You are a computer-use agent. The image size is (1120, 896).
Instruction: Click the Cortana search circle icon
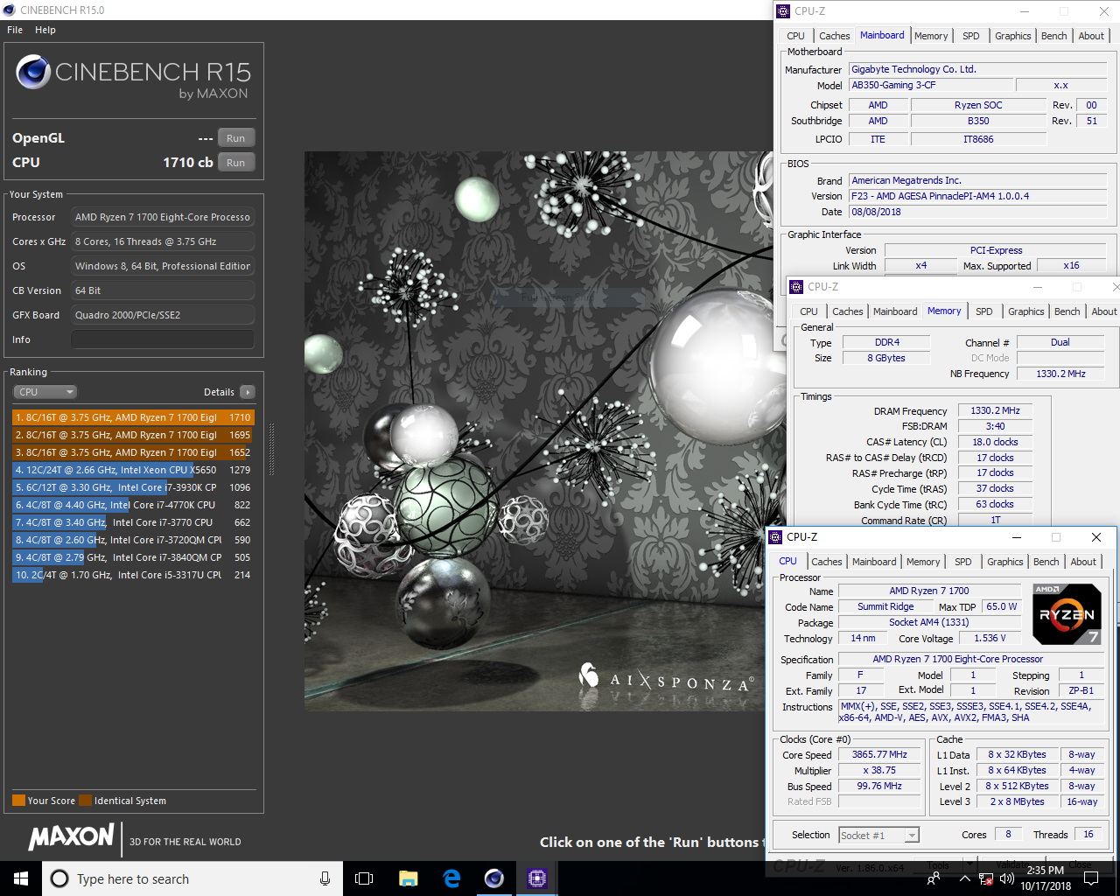59,878
